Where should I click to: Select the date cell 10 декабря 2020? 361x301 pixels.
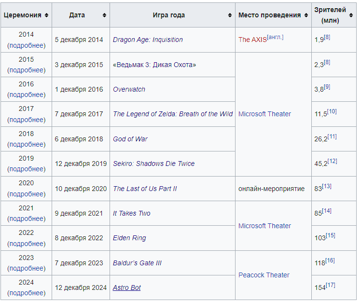pyautogui.click(x=81, y=189)
